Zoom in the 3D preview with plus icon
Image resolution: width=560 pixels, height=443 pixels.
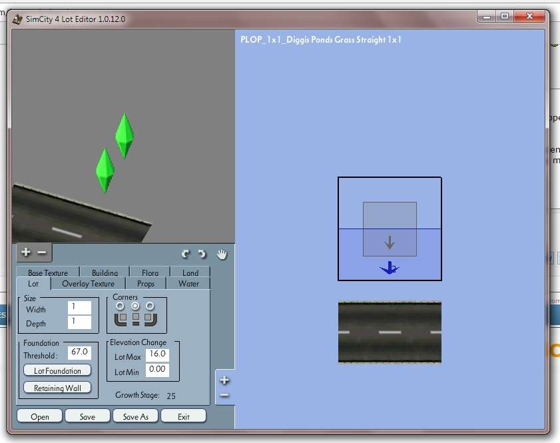pos(26,252)
